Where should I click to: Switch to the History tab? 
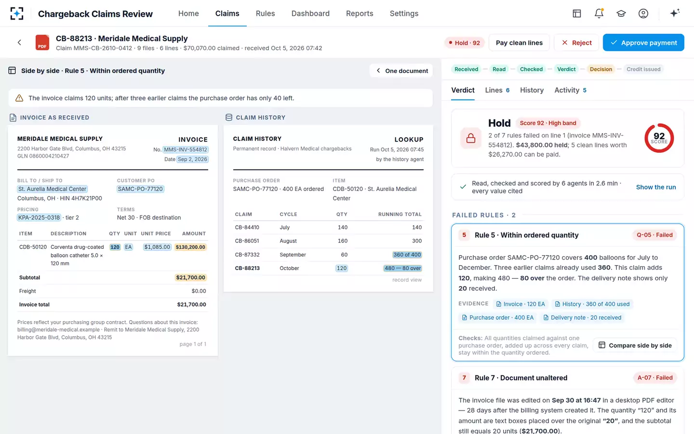532,90
